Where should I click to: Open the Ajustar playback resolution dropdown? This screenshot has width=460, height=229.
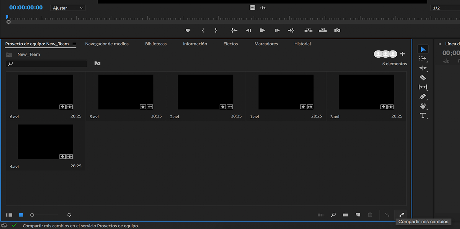pyautogui.click(x=68, y=8)
